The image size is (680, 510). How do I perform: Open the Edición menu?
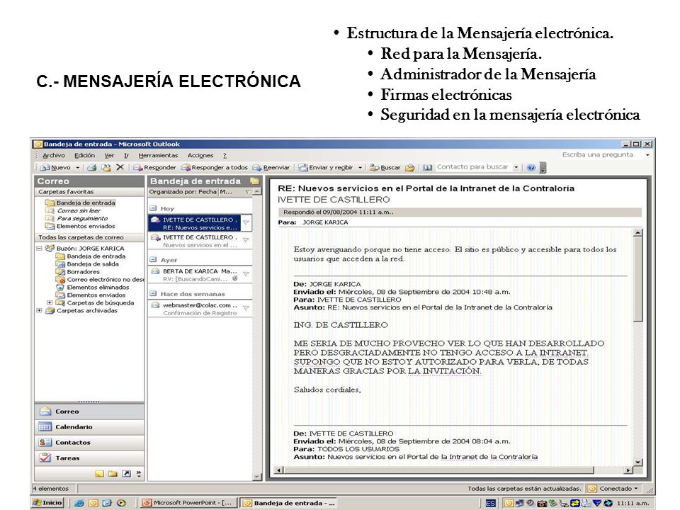tap(84, 155)
